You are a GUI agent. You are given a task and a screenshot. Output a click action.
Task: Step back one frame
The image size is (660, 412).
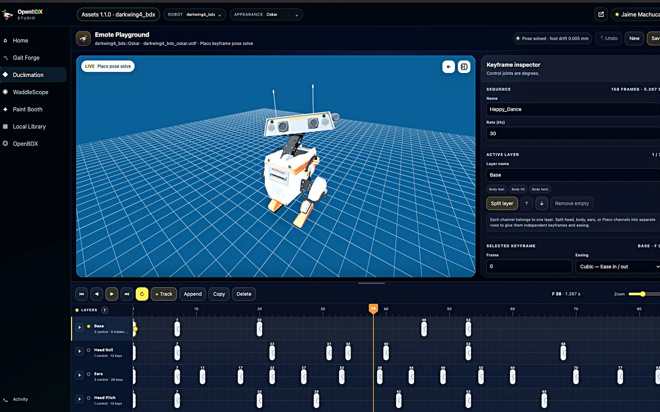(97, 294)
